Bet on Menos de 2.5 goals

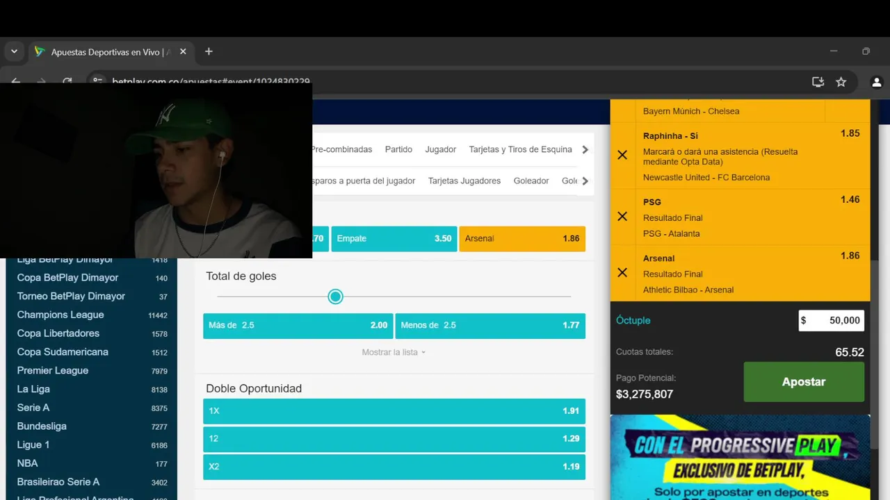[490, 326]
